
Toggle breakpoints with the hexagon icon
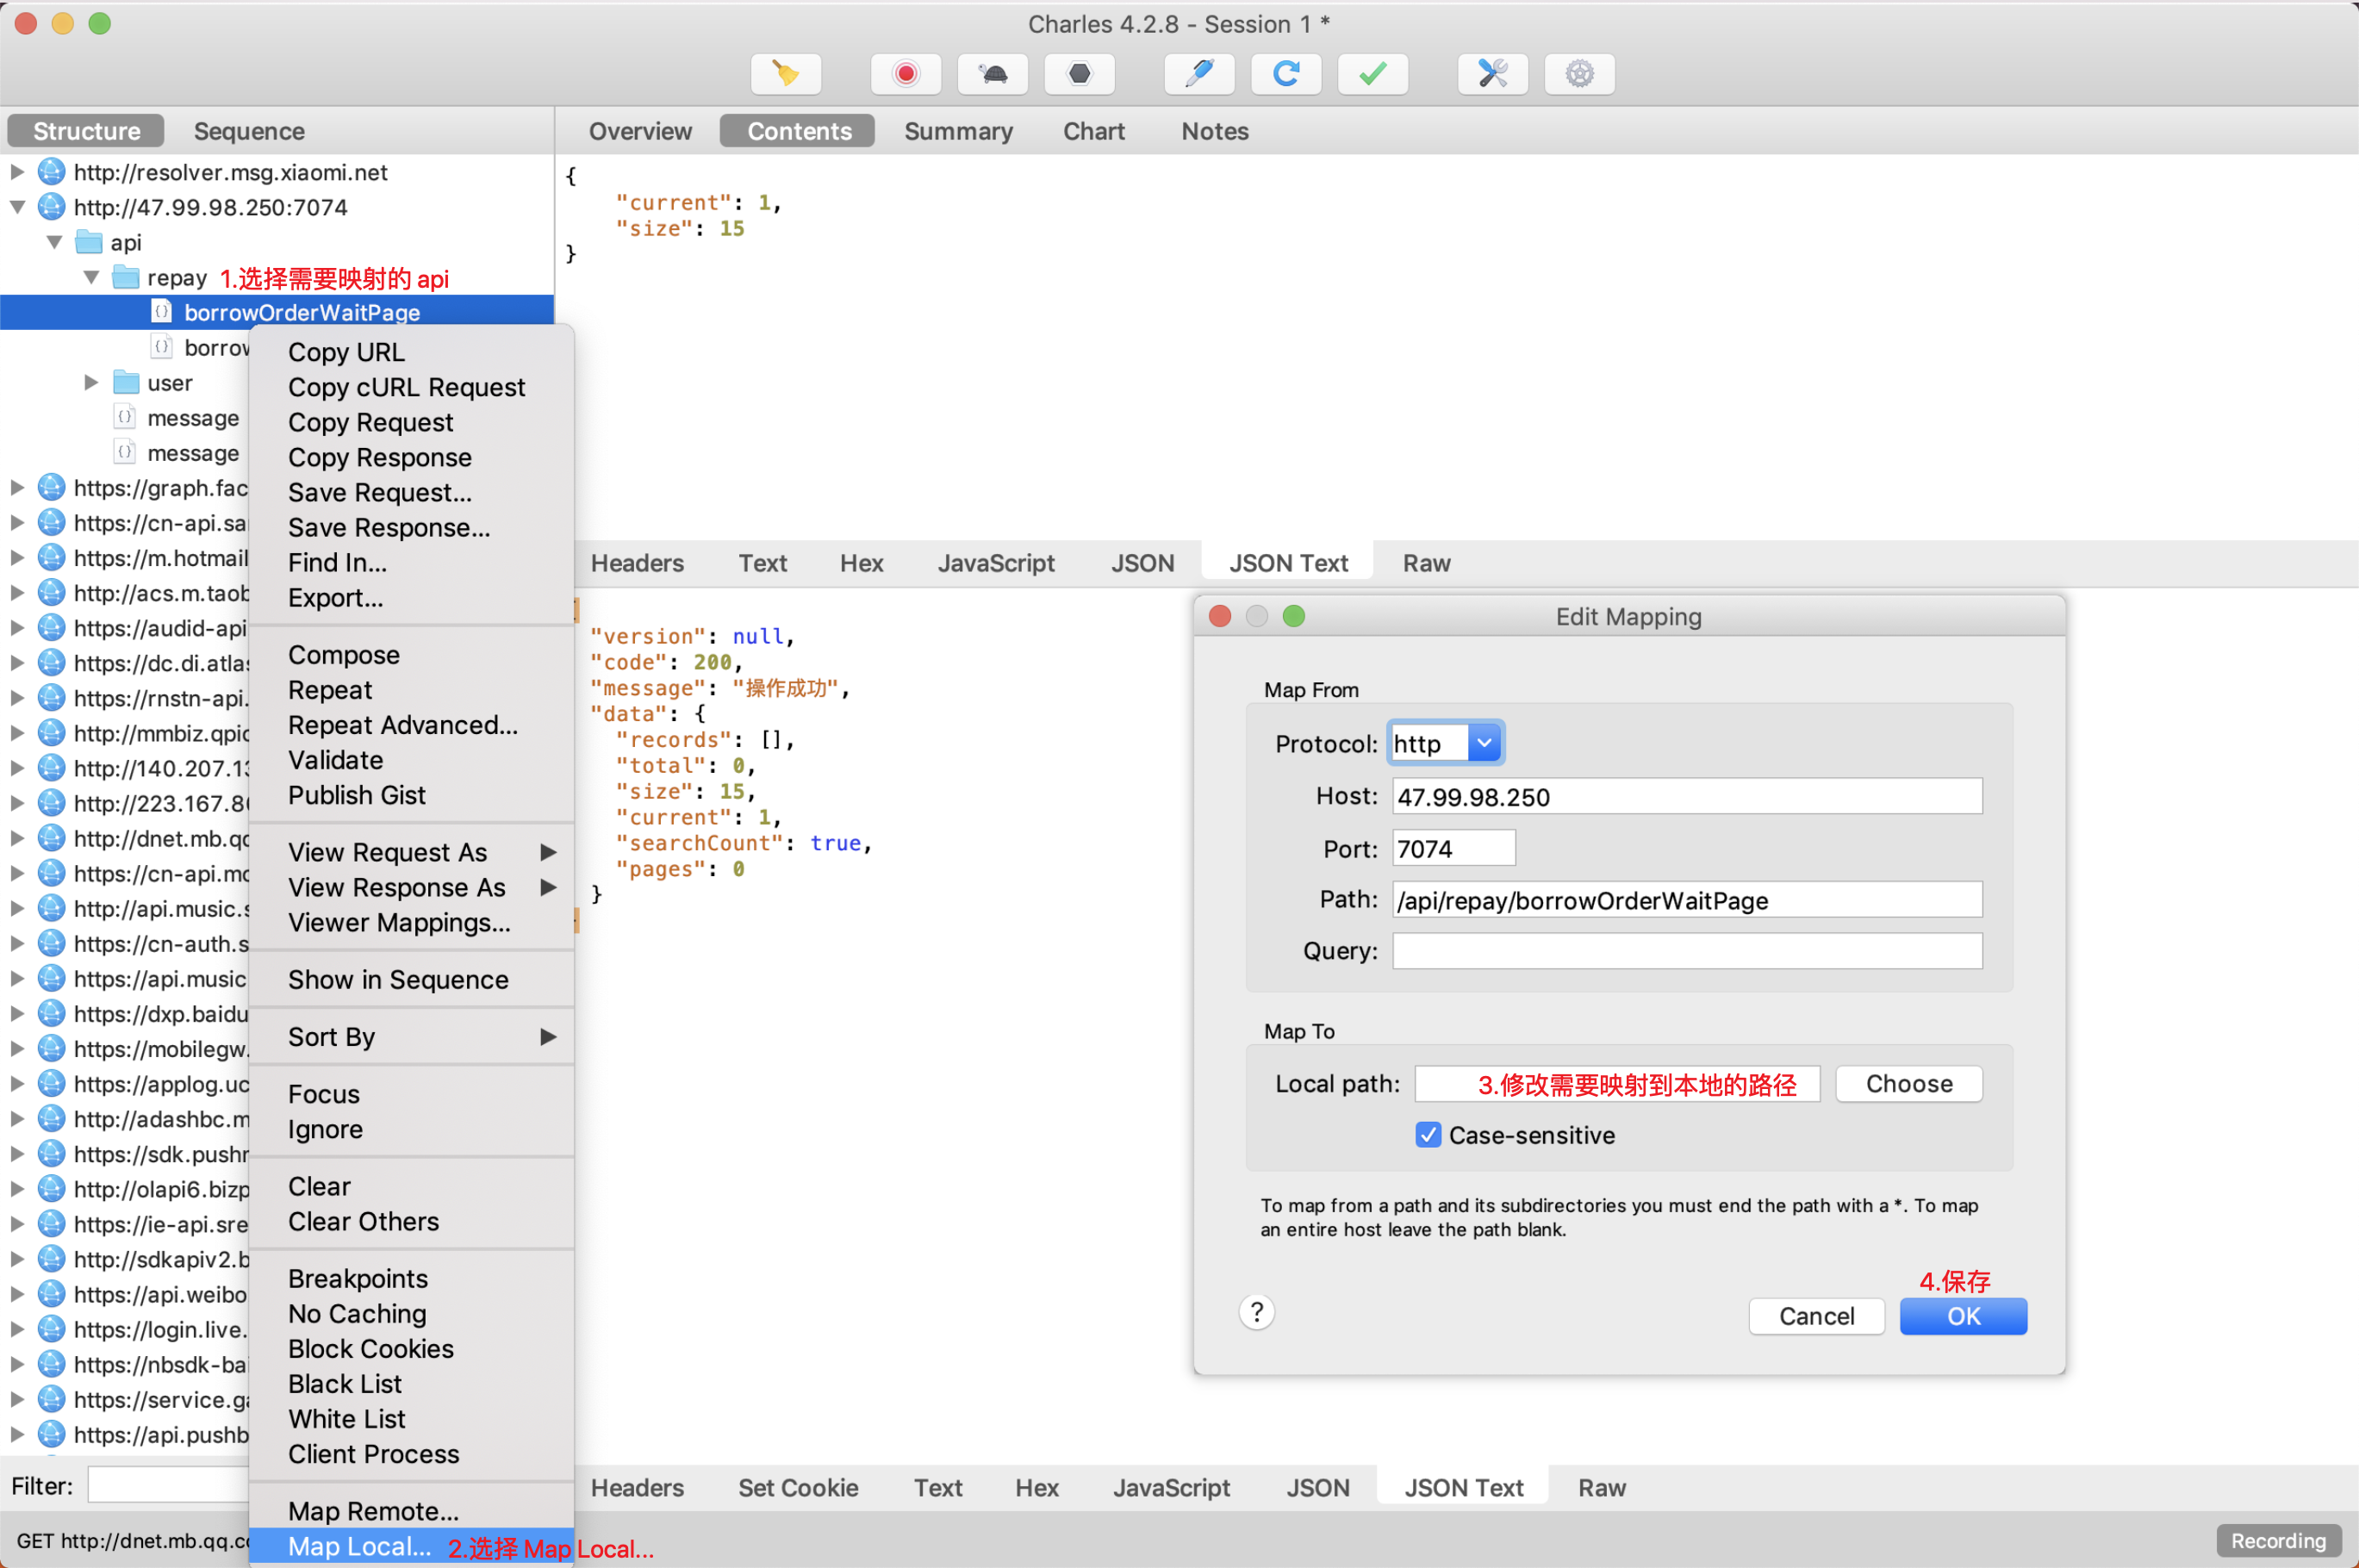(x=1079, y=74)
